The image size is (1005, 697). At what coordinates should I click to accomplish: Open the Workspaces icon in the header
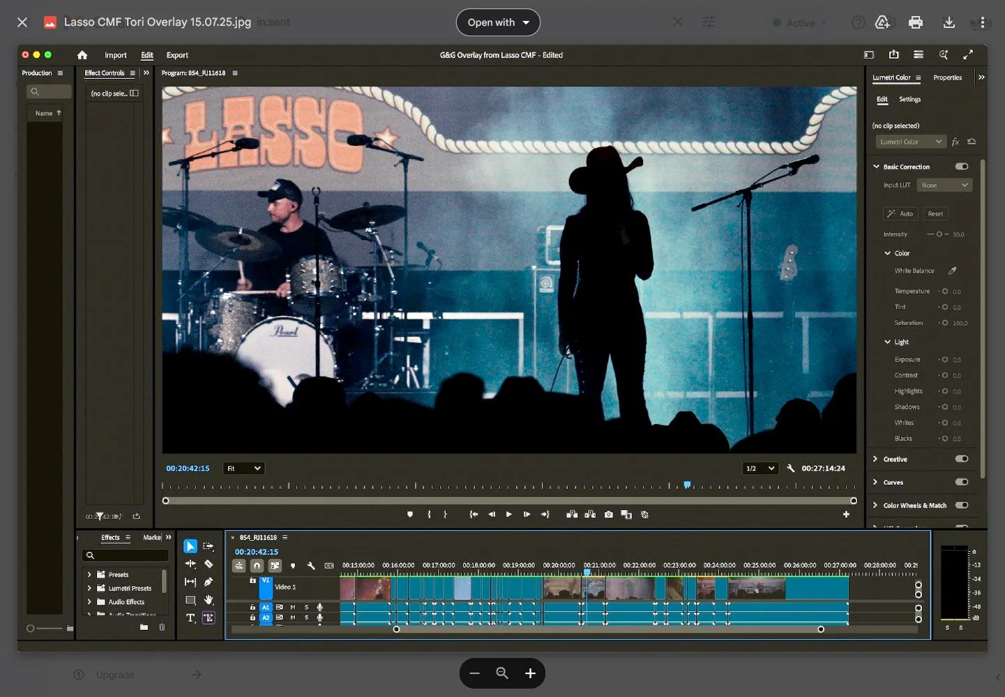(x=869, y=54)
